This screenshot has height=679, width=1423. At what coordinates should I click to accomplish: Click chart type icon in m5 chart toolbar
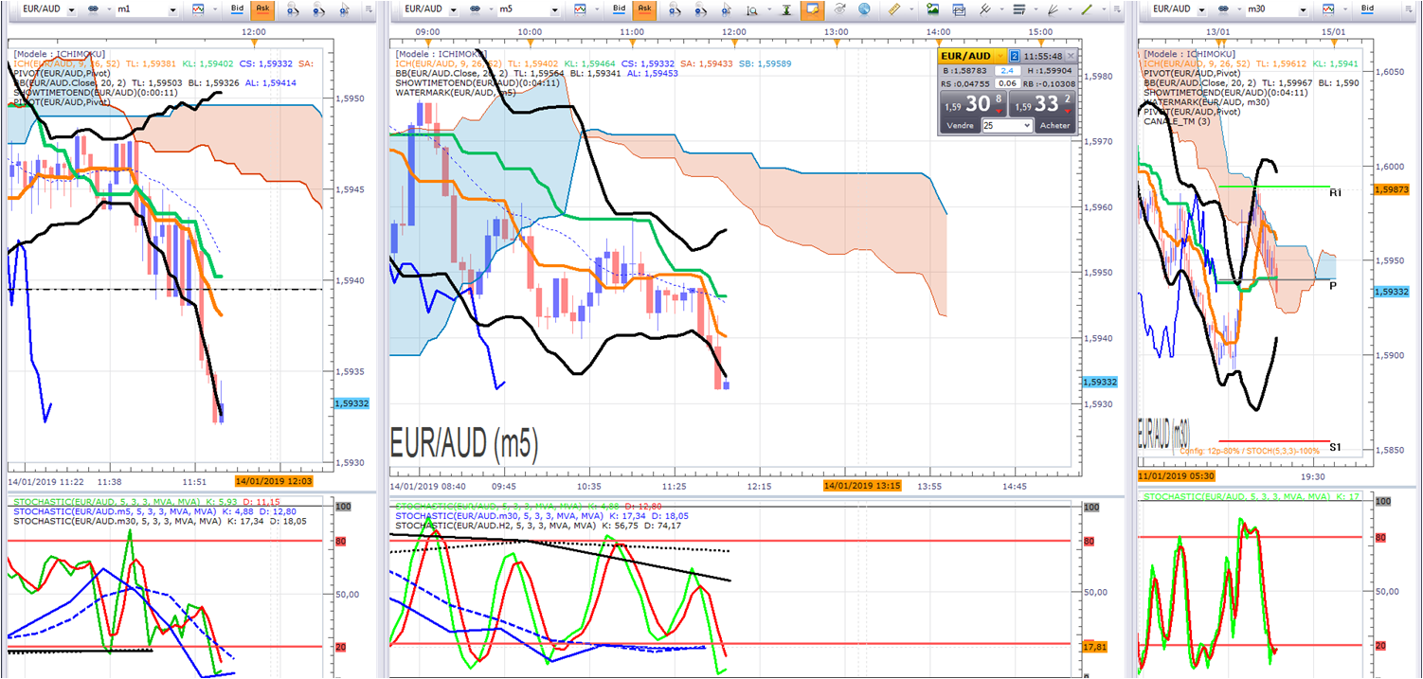(x=580, y=9)
